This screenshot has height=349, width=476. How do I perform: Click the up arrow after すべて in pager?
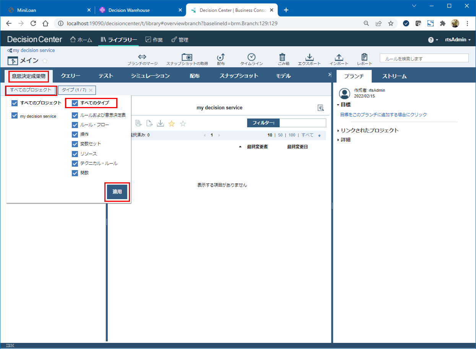[x=319, y=135]
